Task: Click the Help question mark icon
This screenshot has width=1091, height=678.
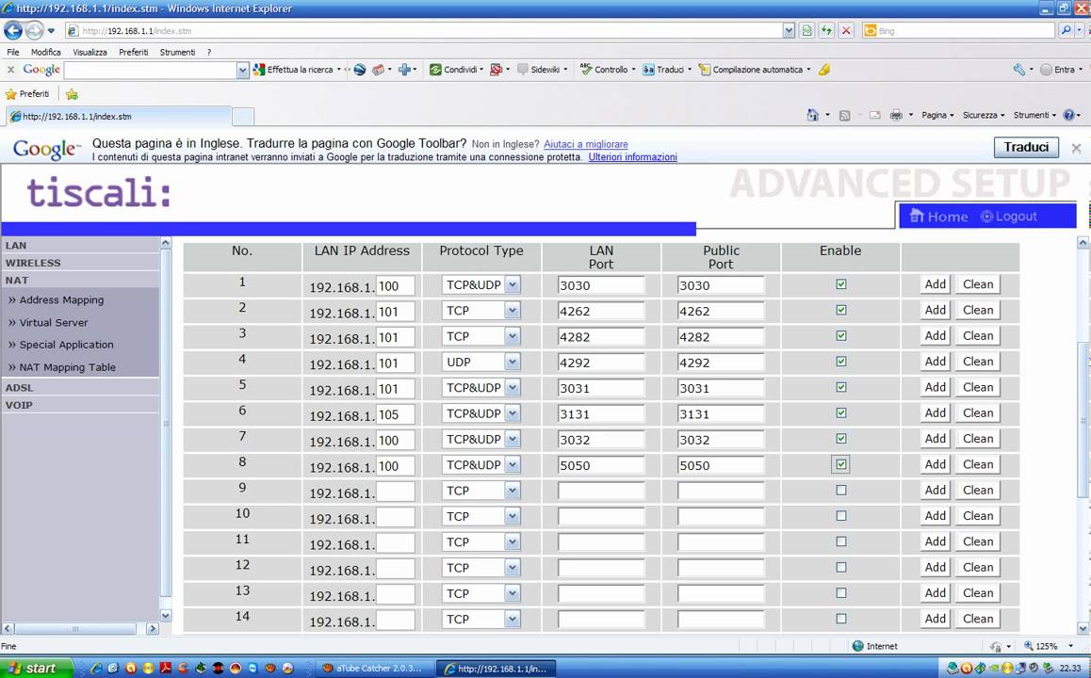Action: coord(1068,116)
